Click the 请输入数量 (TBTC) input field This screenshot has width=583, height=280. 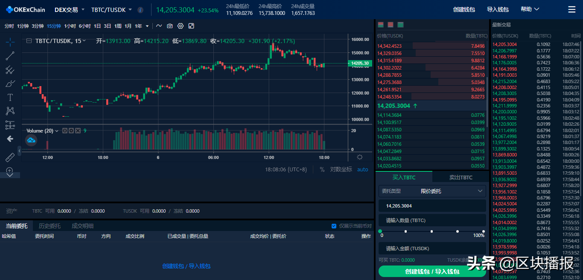pos(432,220)
